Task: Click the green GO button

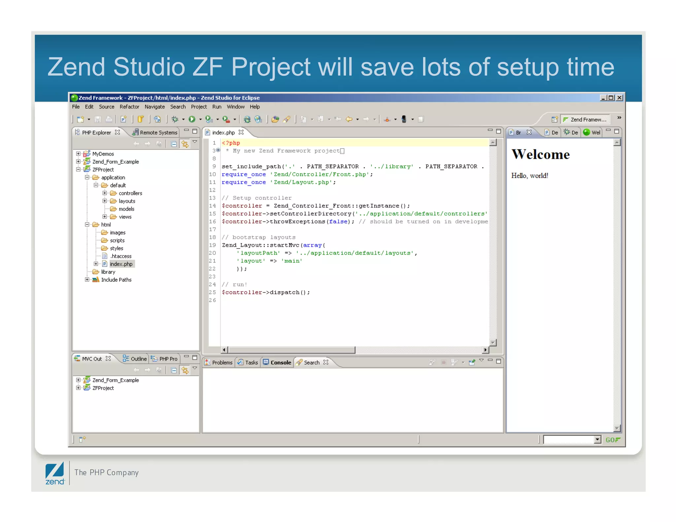Action: [613, 440]
